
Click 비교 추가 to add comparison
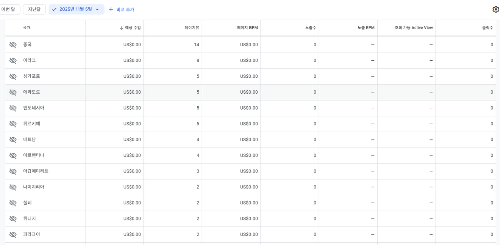(121, 9)
